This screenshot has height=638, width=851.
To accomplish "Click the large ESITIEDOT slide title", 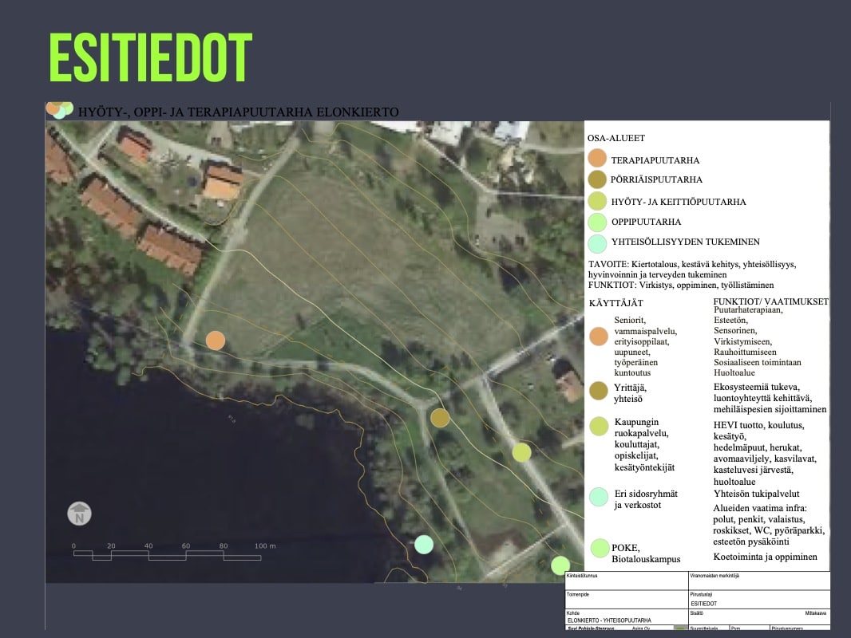I will pos(150,58).
